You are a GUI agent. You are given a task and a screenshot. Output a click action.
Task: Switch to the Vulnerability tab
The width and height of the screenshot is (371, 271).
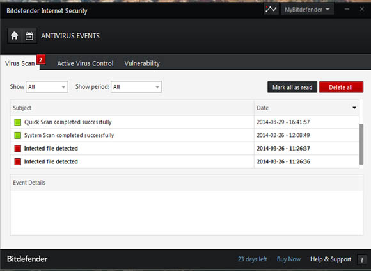142,63
